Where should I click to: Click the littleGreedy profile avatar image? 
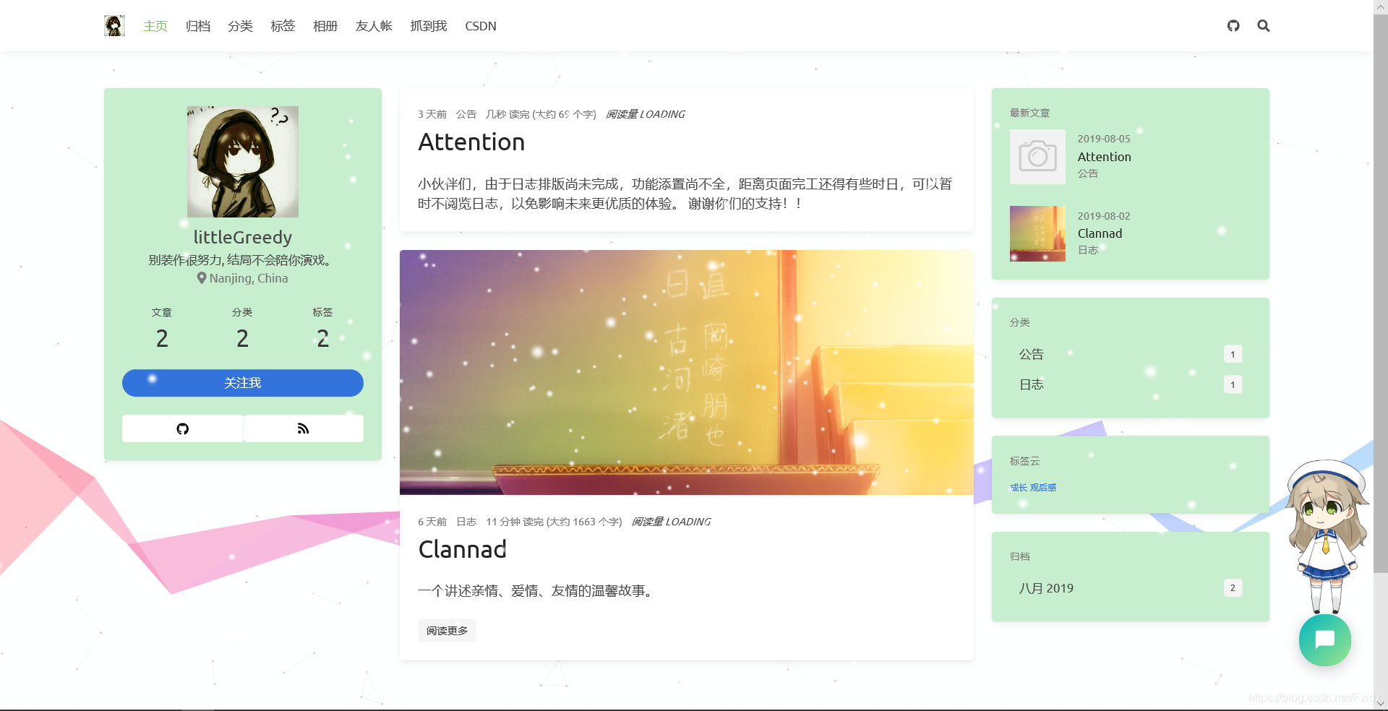pyautogui.click(x=243, y=162)
